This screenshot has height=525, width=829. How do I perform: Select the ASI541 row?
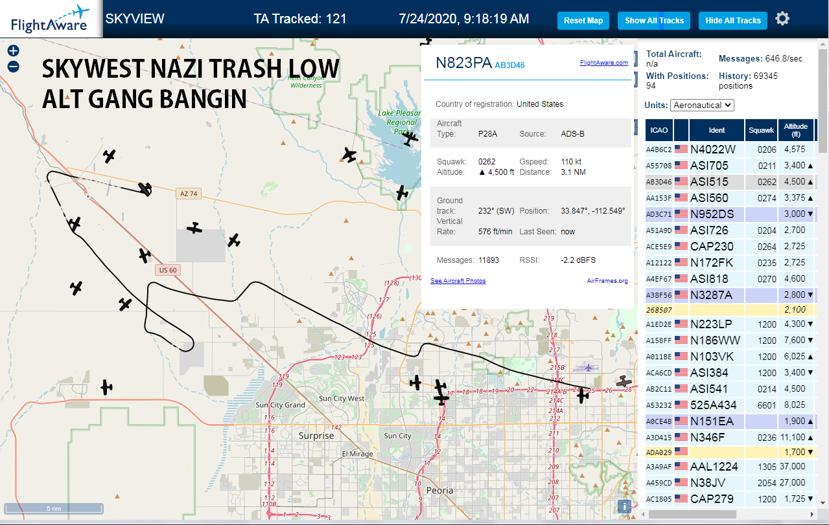[x=730, y=389]
